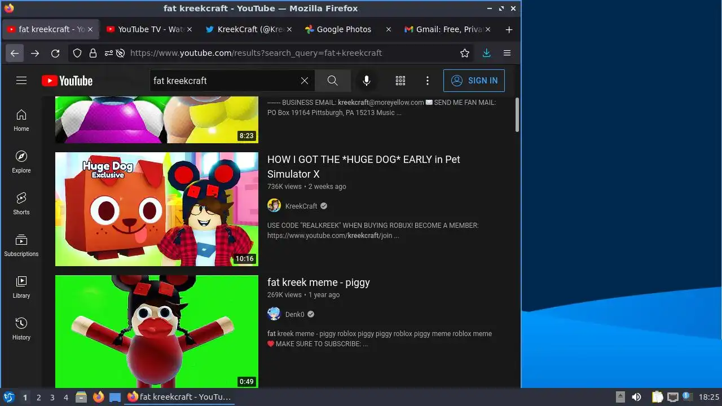The image size is (722, 406).
Task: Click the Denk0 channel avatar
Action: 274,314
